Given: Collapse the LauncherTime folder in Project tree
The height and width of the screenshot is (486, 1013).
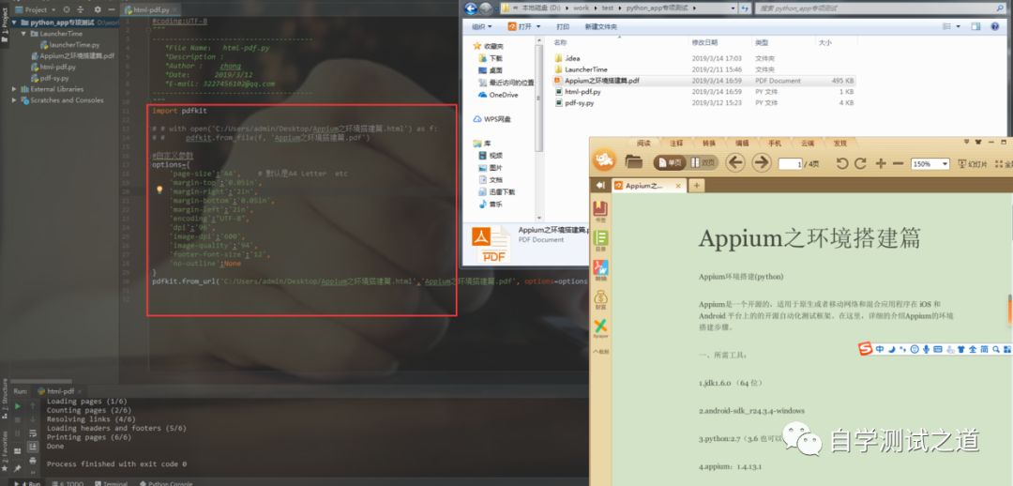Looking at the screenshot, I should click(x=23, y=34).
